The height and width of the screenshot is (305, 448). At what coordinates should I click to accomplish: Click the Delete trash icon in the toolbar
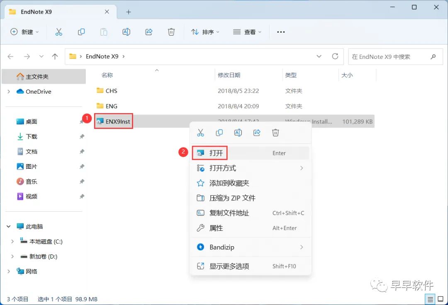[x=171, y=32]
